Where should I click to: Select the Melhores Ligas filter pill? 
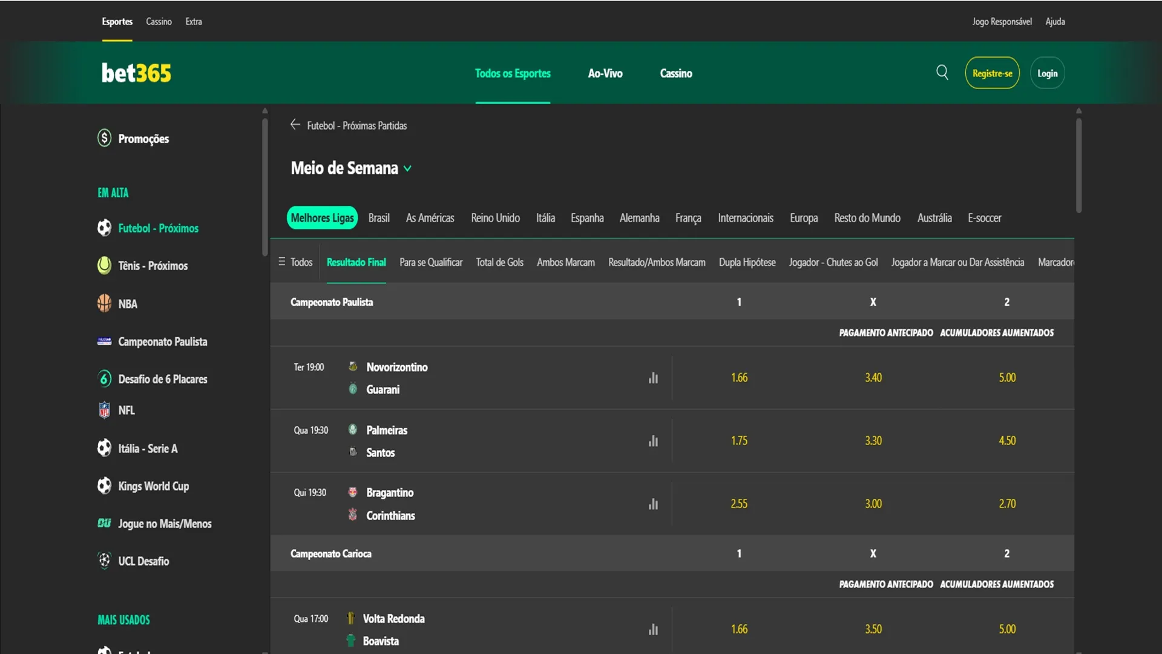(322, 218)
